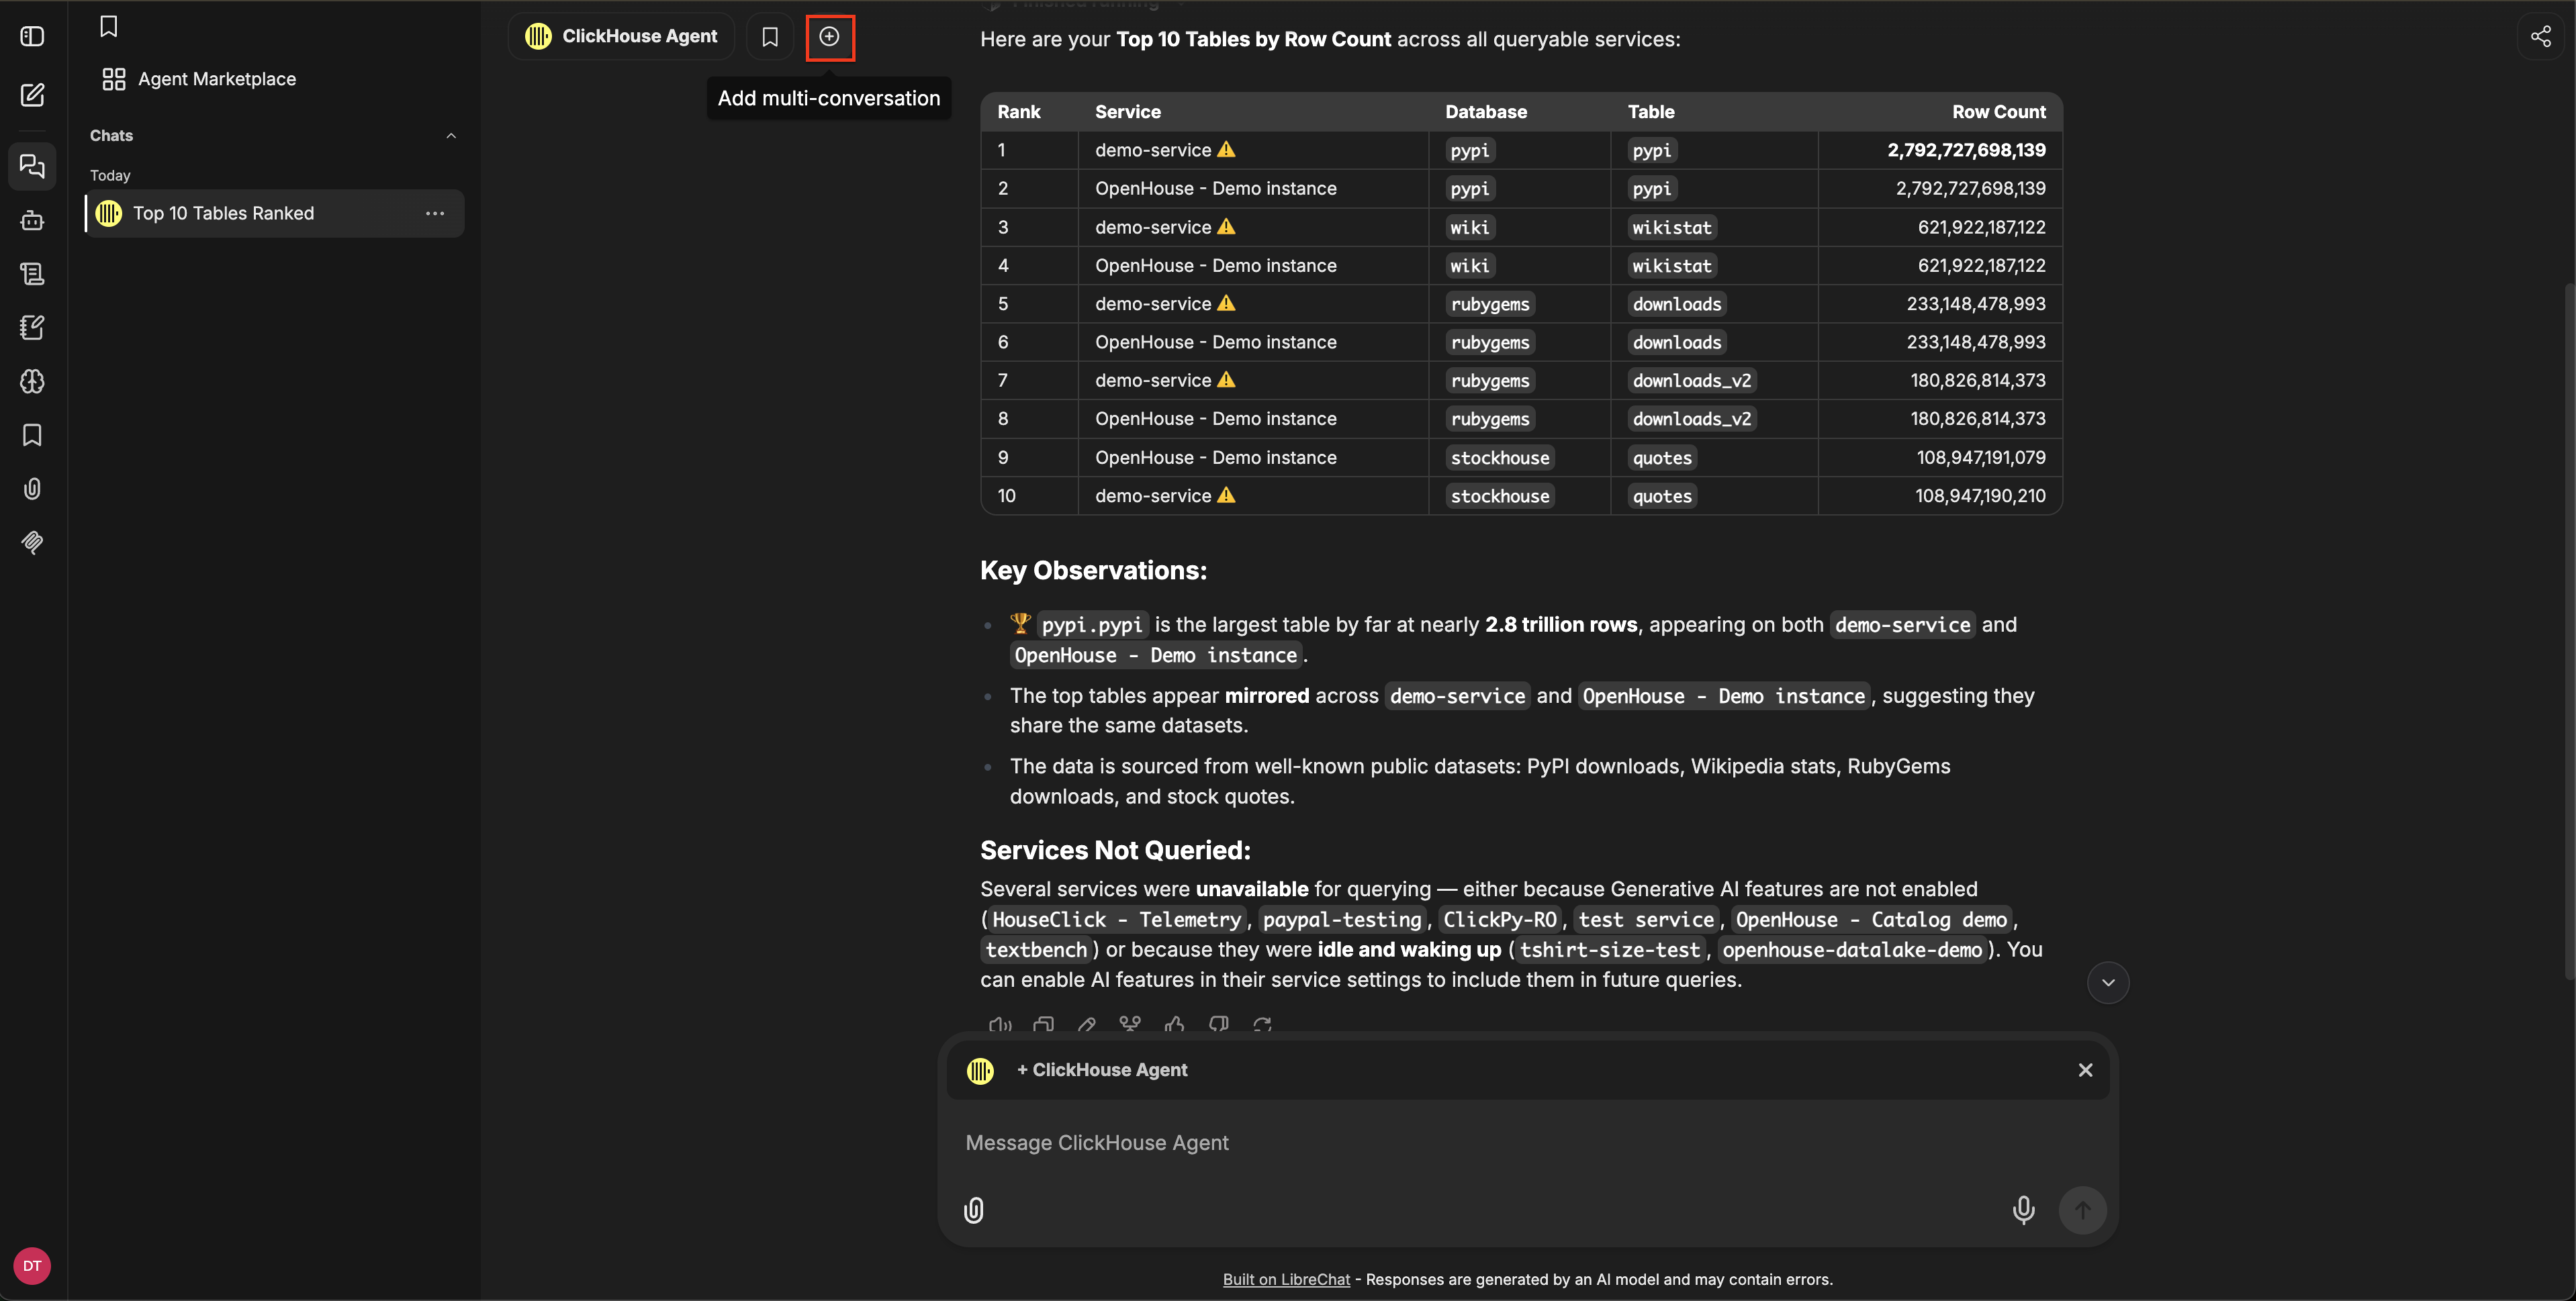This screenshot has width=2576, height=1301.
Task: Open the memories notepad-pencil icon
Action: (x=32, y=328)
